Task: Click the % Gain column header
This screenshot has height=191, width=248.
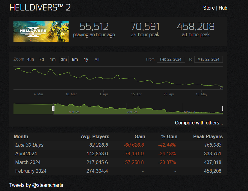Action: tap(169, 136)
